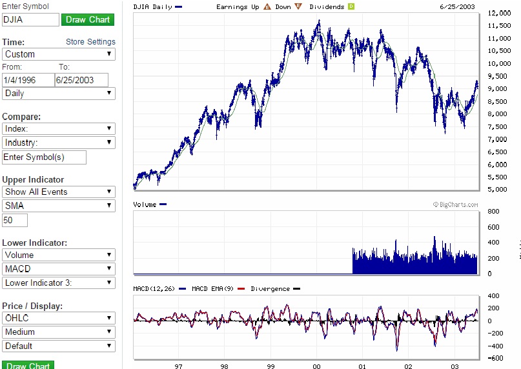Open the MACD lower indicator dropdown

59,268
